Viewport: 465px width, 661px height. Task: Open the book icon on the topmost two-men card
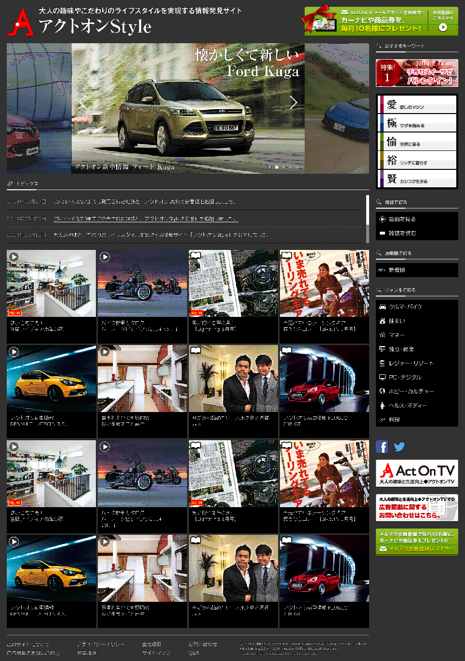pyautogui.click(x=195, y=350)
